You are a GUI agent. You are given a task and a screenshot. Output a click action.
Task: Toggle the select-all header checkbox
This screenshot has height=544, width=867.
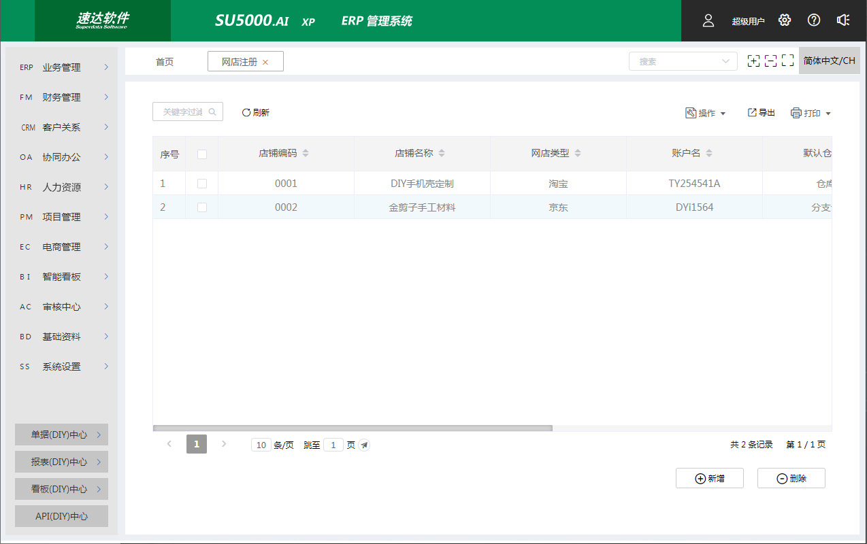pos(202,154)
